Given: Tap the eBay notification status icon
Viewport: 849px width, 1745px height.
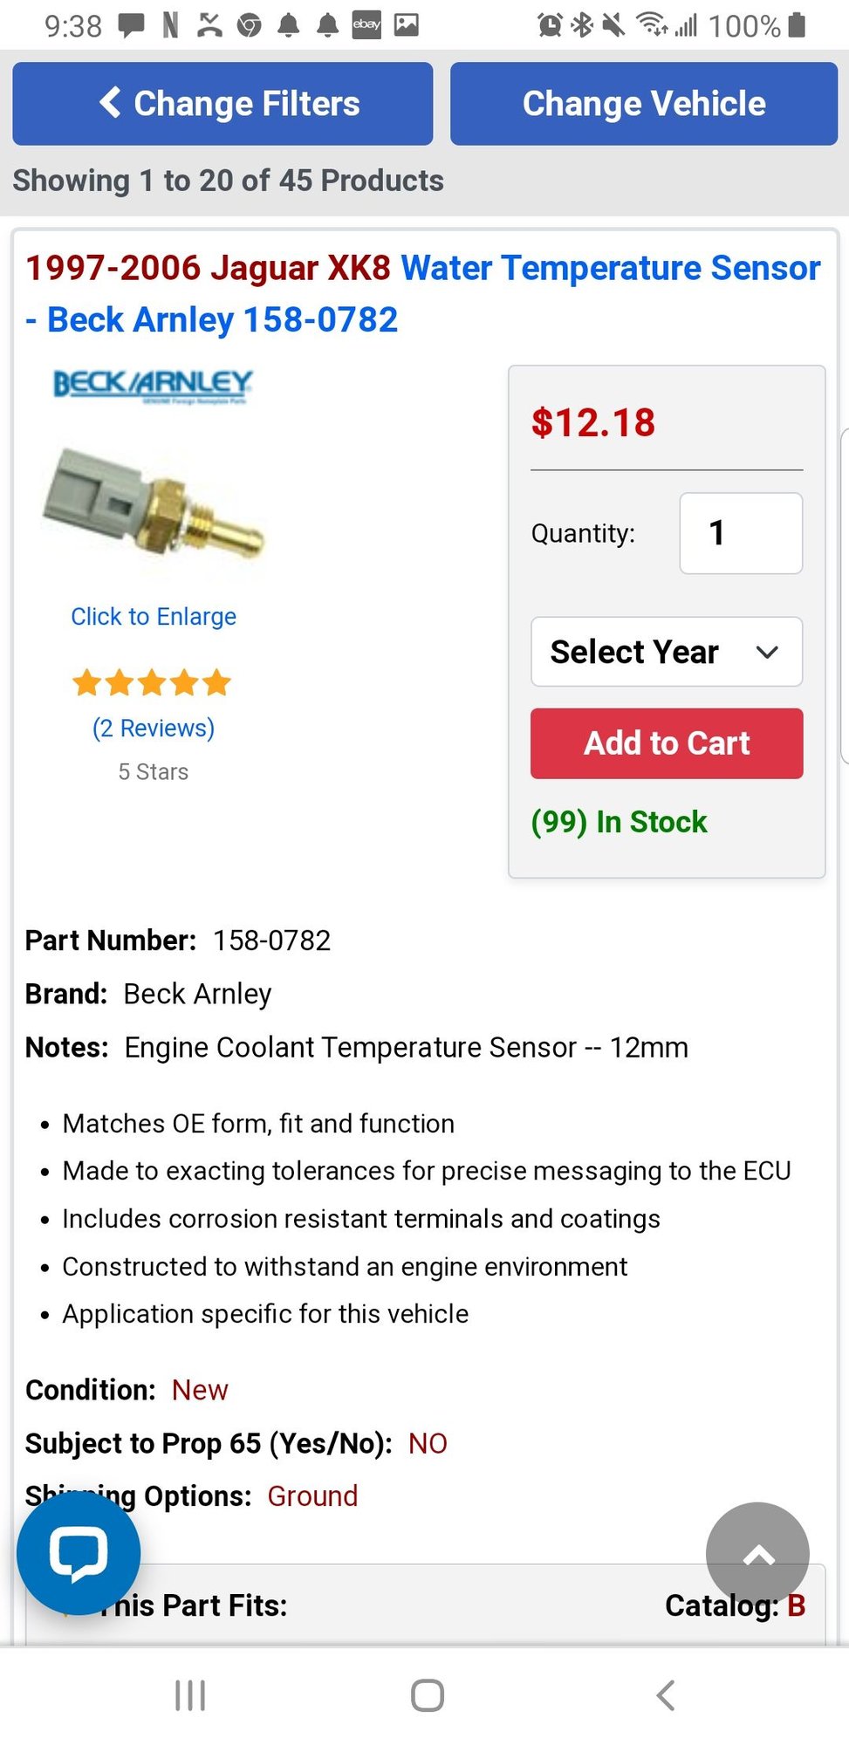Looking at the screenshot, I should 366,24.
